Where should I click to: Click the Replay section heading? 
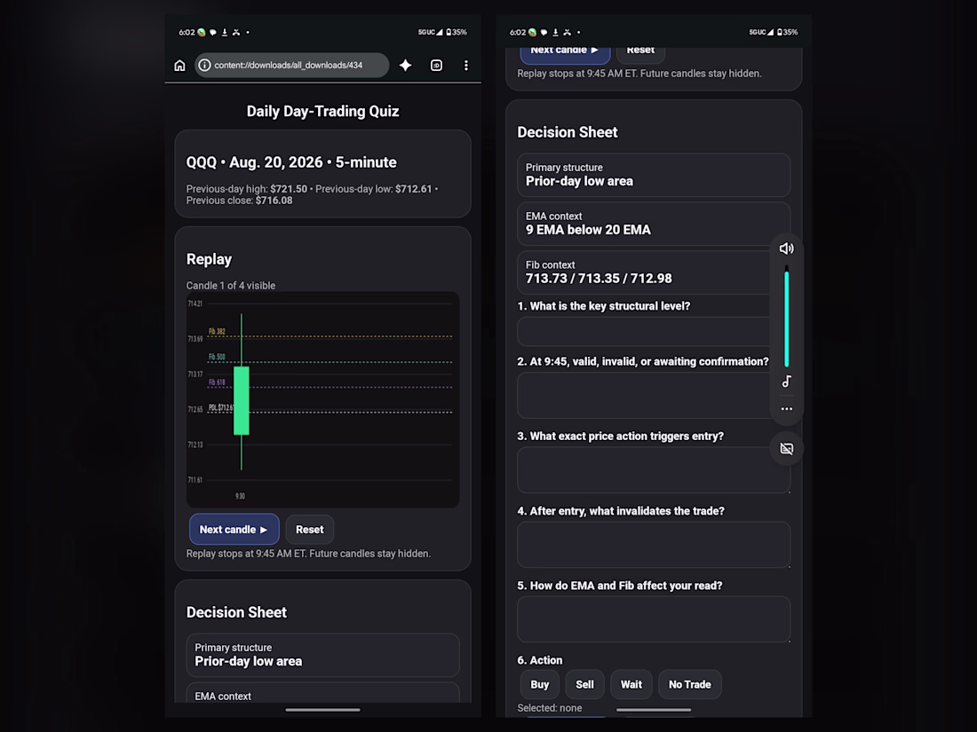click(209, 260)
